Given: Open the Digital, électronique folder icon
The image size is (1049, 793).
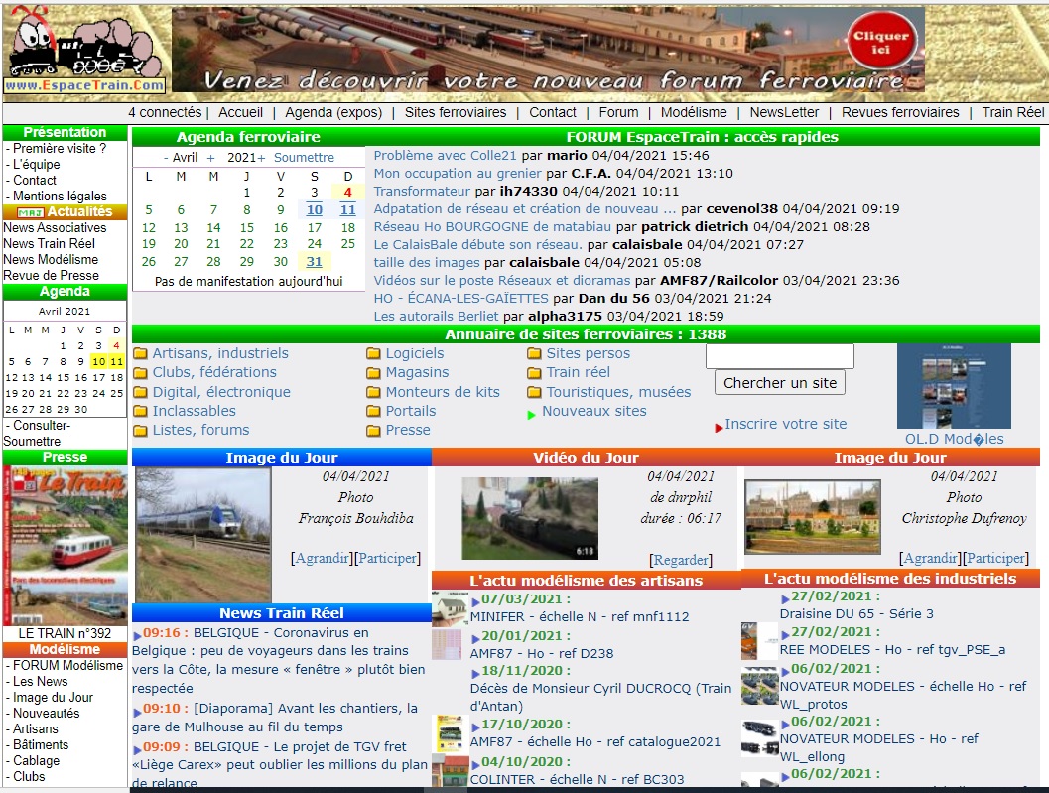Looking at the screenshot, I should 140,392.
